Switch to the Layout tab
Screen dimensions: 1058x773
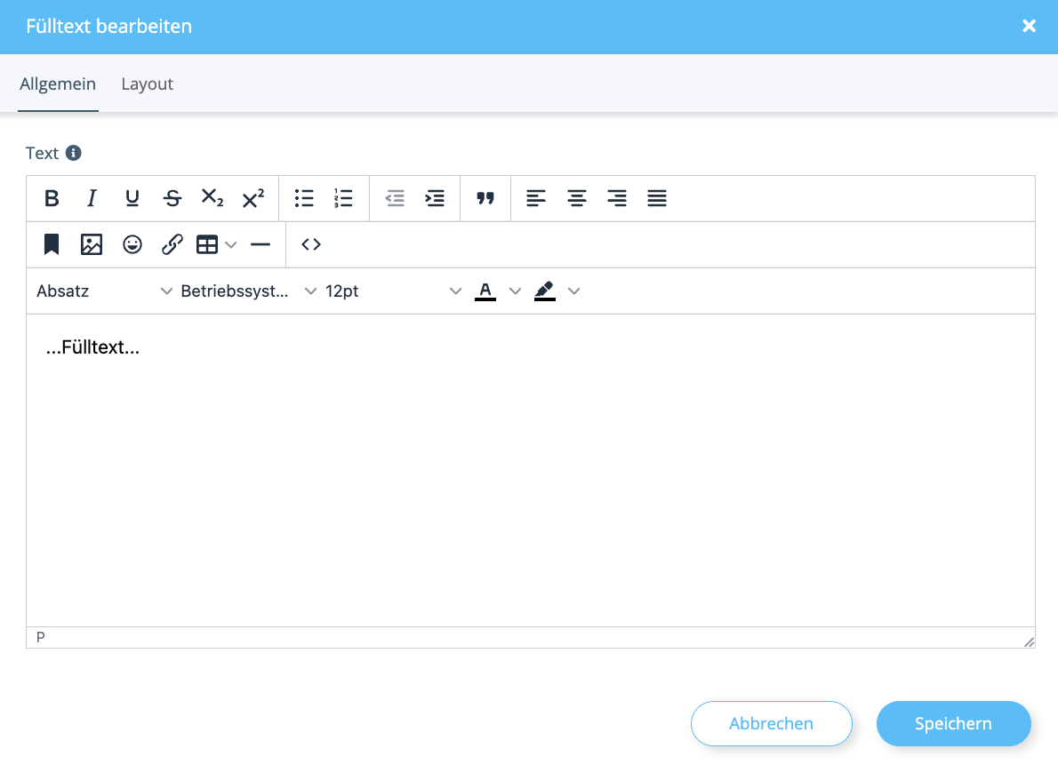pos(147,84)
